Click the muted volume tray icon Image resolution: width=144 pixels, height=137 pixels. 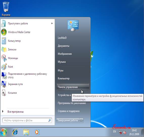(x=125, y=132)
